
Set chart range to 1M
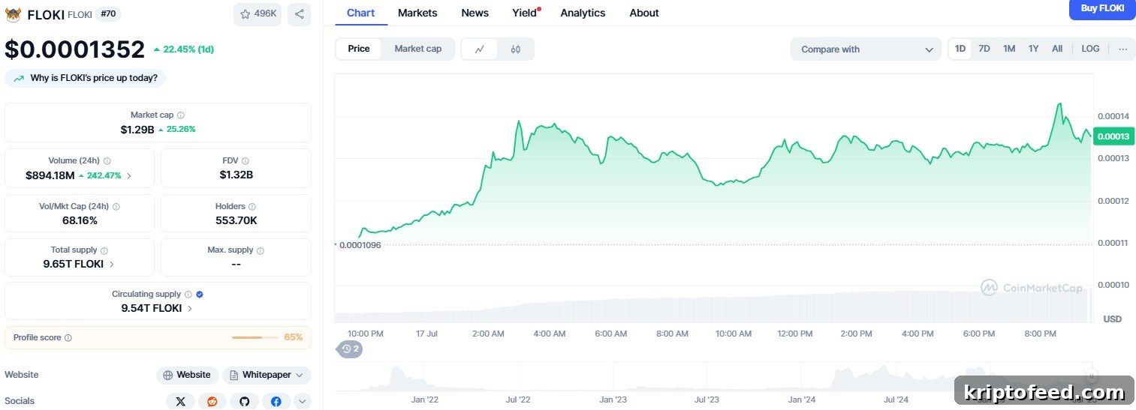1009,49
